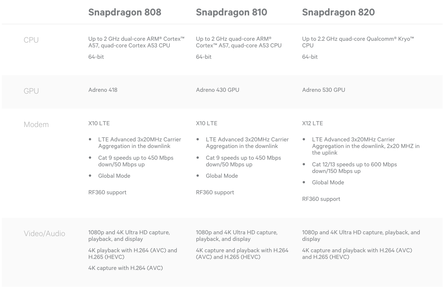Click the Snapdragon 820 column heading
Image resolution: width=446 pixels, height=289 pixels.
(338, 12)
